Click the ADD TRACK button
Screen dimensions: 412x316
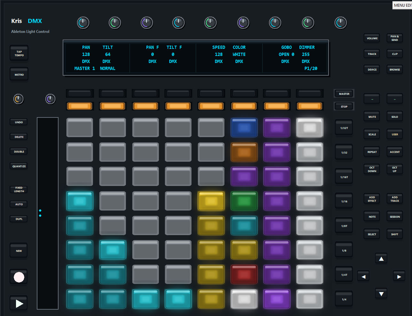(395, 199)
